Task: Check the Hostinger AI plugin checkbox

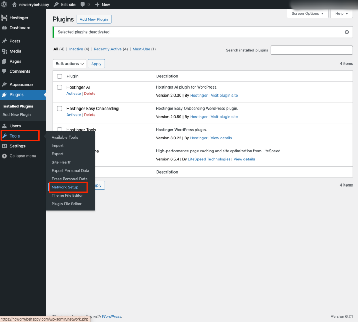Action: click(59, 87)
